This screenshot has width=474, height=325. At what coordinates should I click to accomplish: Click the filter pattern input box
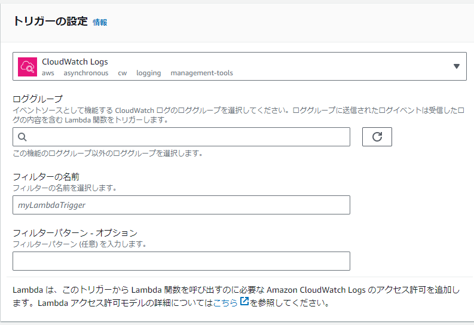pyautogui.click(x=181, y=261)
